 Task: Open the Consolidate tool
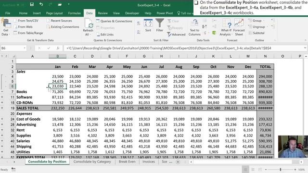214,21
